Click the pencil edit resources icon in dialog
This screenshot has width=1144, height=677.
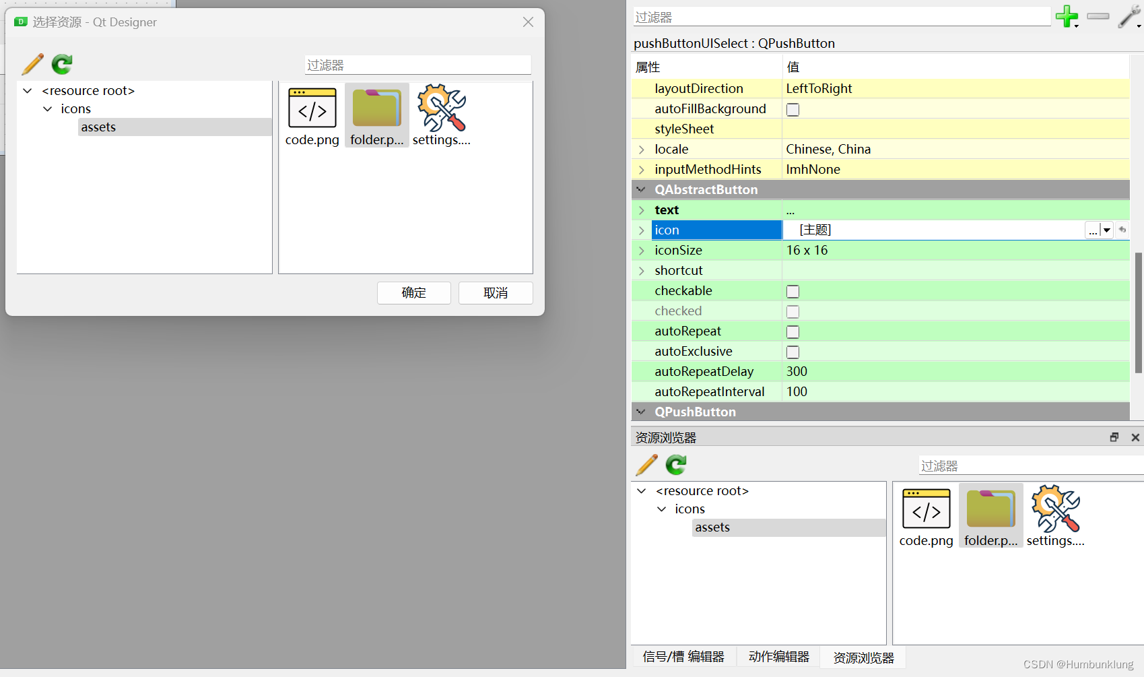32,64
